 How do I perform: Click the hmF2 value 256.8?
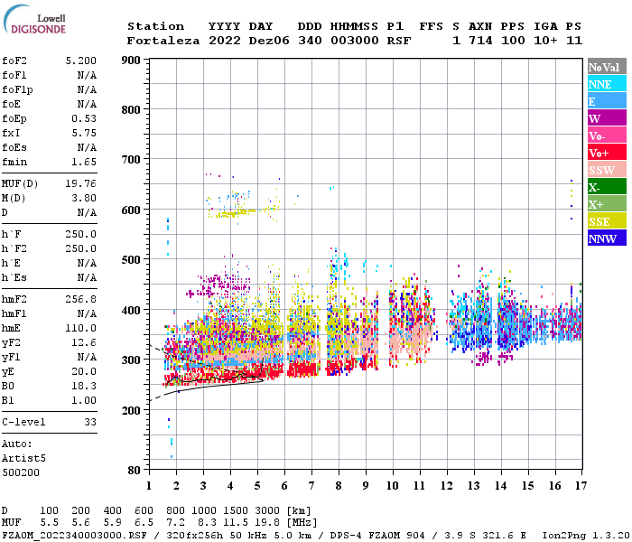[81, 299]
